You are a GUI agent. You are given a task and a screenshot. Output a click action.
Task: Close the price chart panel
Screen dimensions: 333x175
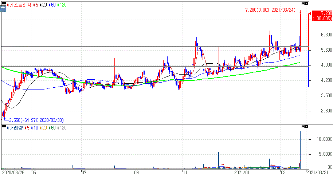pyautogui.click(x=307, y=4)
